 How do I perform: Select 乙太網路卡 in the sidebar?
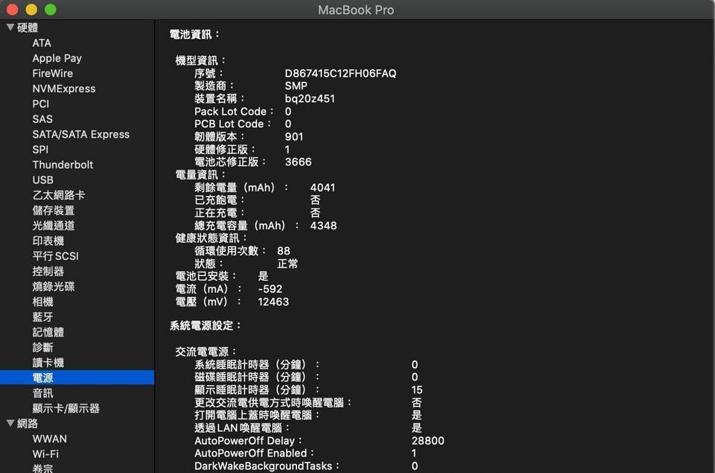click(58, 195)
